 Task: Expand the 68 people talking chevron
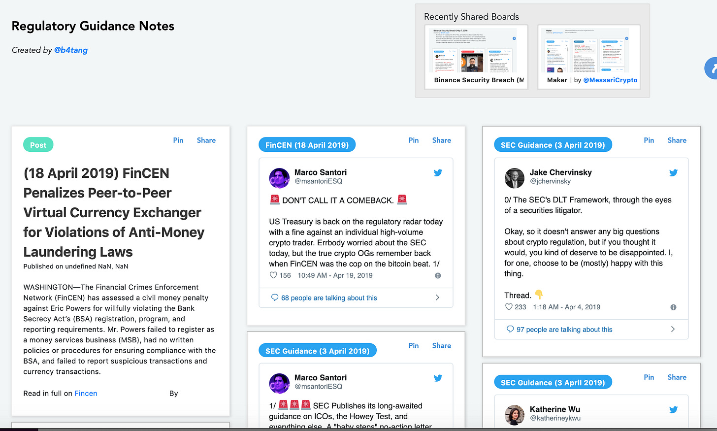tap(437, 298)
